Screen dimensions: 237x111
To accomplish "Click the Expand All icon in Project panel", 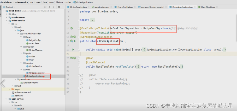I will point(49,7).
